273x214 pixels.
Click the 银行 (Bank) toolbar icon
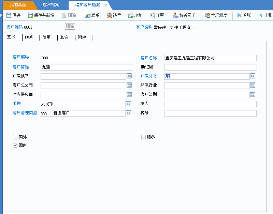(113, 15)
